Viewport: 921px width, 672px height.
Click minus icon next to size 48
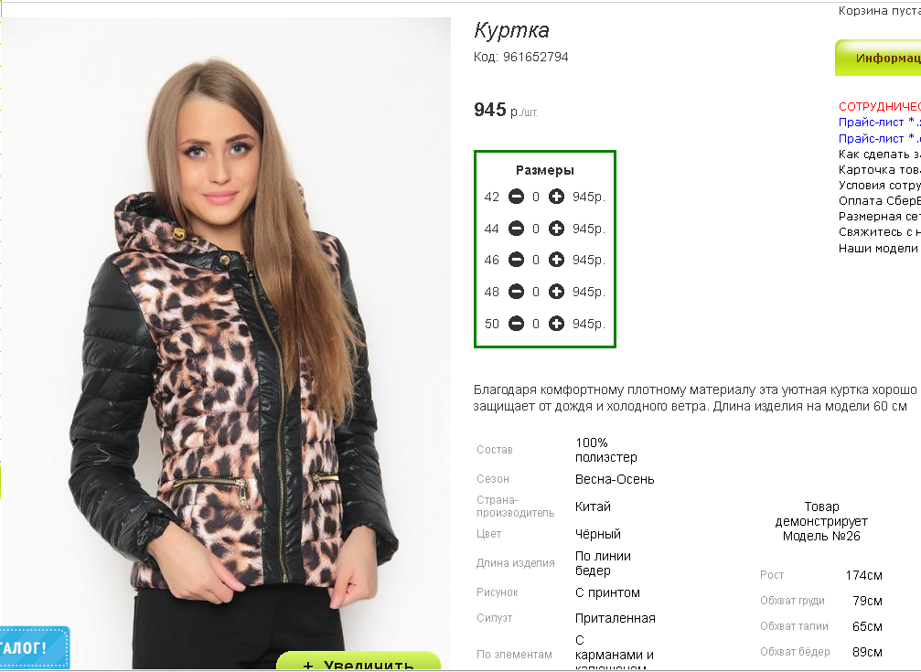point(516,292)
